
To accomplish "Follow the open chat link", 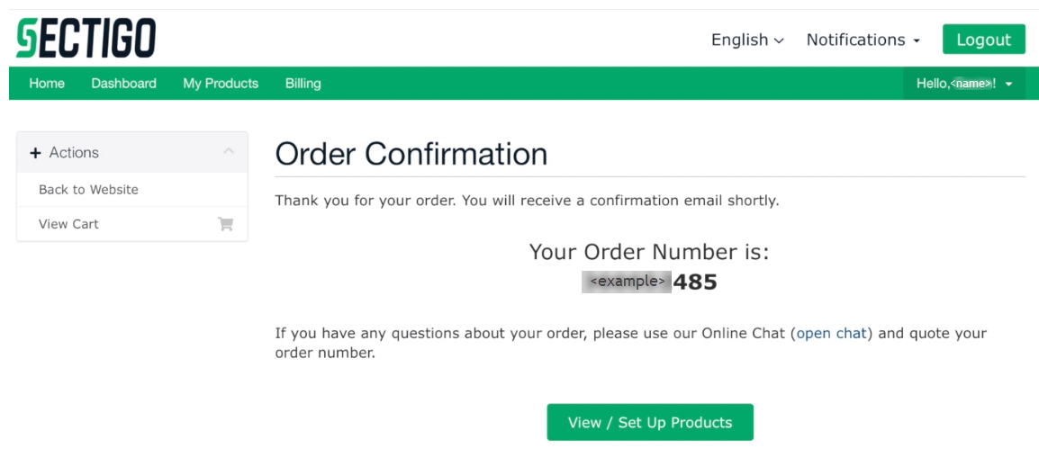I will click(x=831, y=333).
